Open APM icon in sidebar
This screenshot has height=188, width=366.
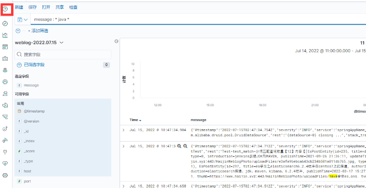coord(5,117)
